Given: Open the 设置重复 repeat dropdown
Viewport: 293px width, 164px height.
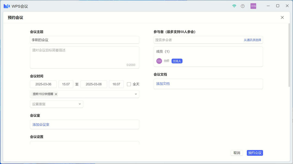Looking at the screenshot, I should [x=56, y=104].
